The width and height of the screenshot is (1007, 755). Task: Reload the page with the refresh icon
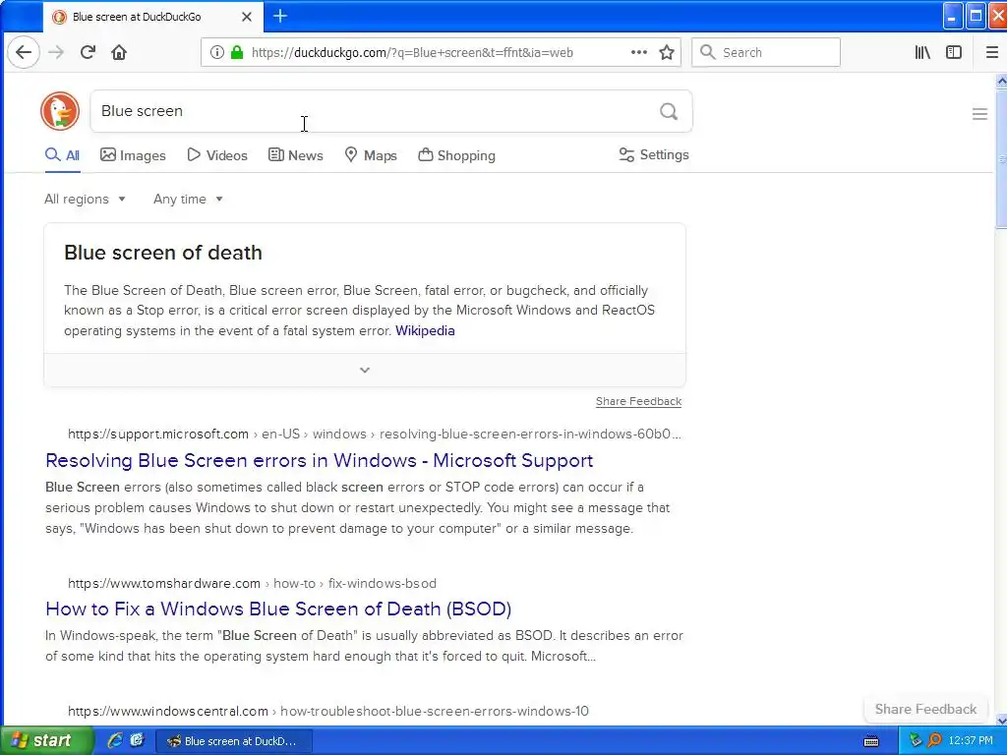pos(88,52)
